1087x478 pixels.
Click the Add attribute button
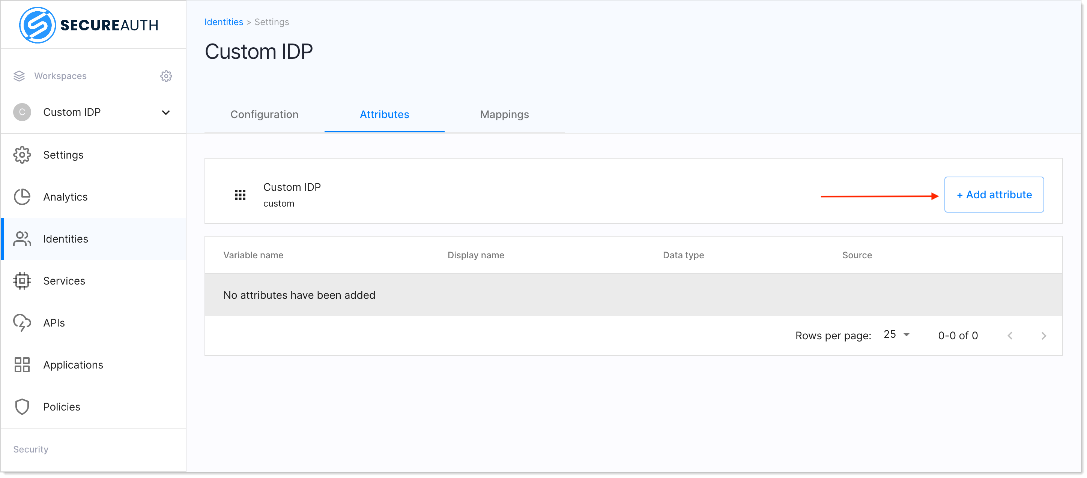tap(994, 195)
